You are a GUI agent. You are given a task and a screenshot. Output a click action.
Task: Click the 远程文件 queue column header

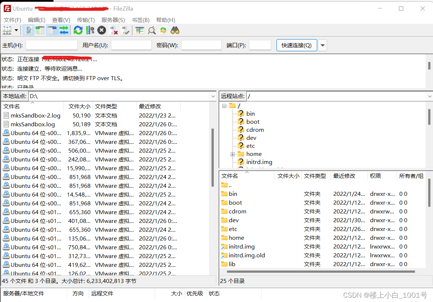pos(121,294)
